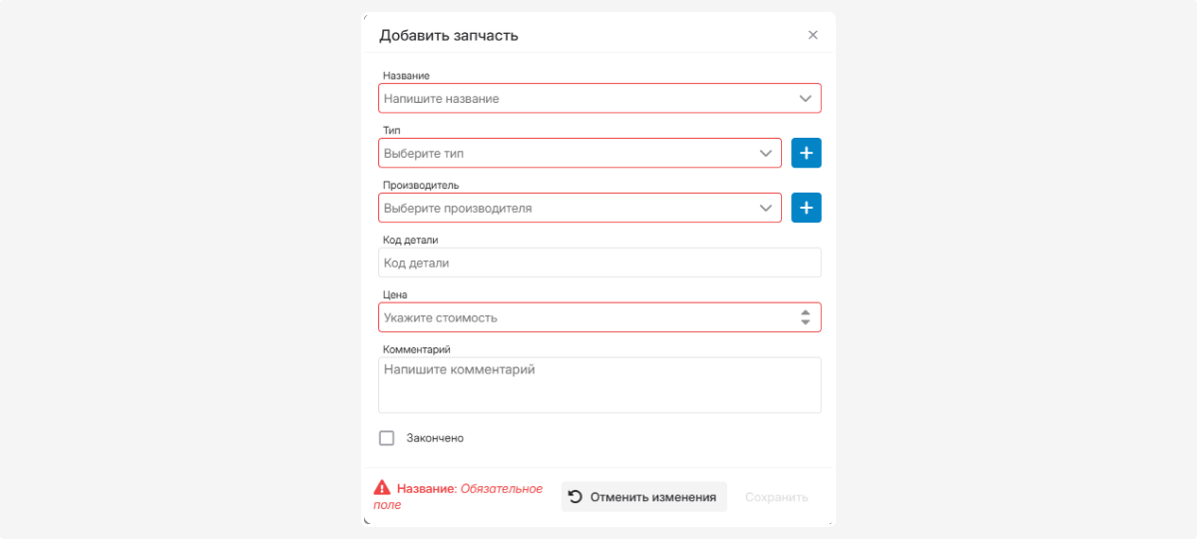Image resolution: width=1197 pixels, height=539 pixels.
Task: Toggle the Закончено checkbox
Action: coord(387,438)
